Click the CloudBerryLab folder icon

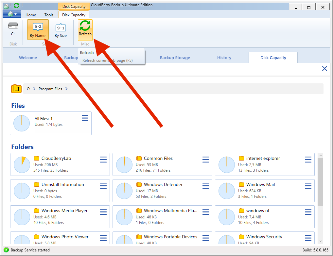click(37, 158)
